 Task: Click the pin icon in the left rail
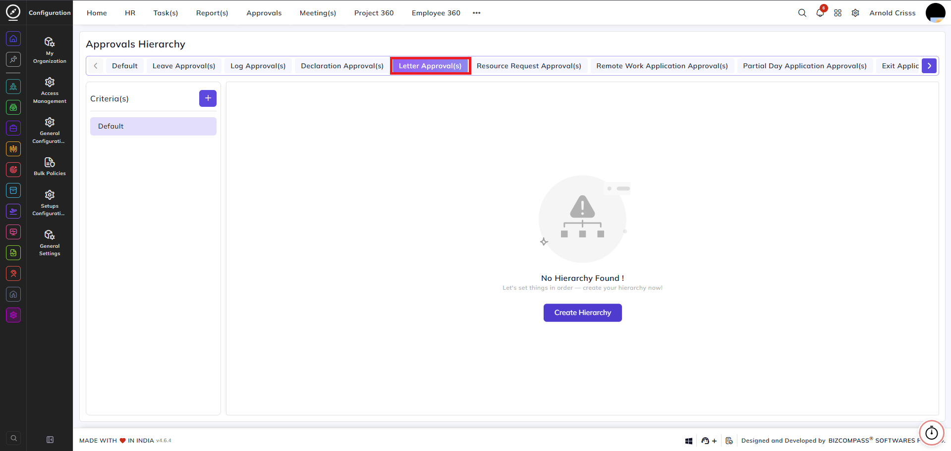click(x=13, y=59)
